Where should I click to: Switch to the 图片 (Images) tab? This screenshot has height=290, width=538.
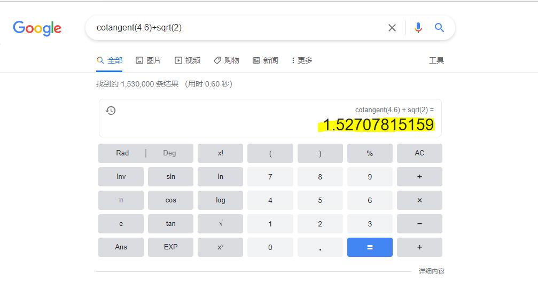pyautogui.click(x=149, y=60)
